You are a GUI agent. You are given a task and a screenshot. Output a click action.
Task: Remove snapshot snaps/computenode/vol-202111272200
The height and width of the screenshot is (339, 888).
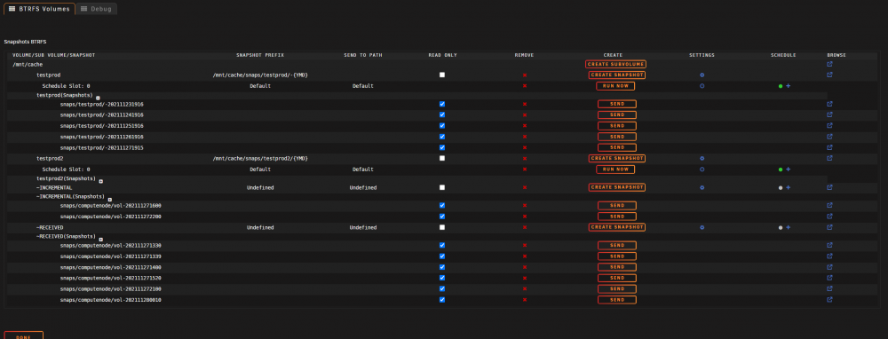pos(525,217)
